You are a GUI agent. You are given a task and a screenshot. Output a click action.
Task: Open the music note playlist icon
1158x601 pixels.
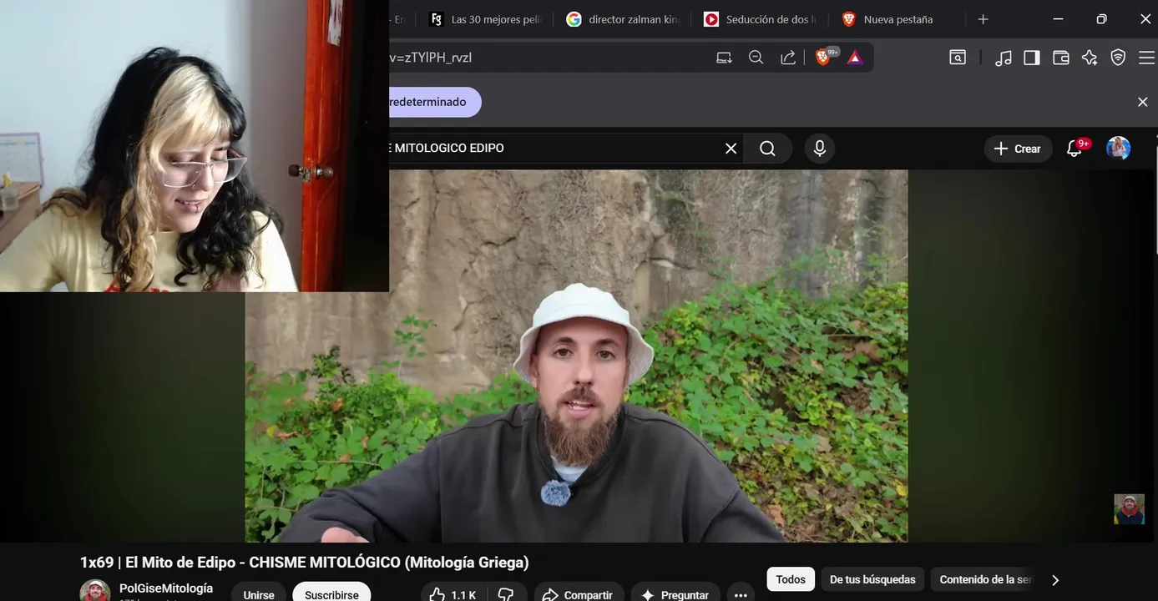pos(1004,58)
